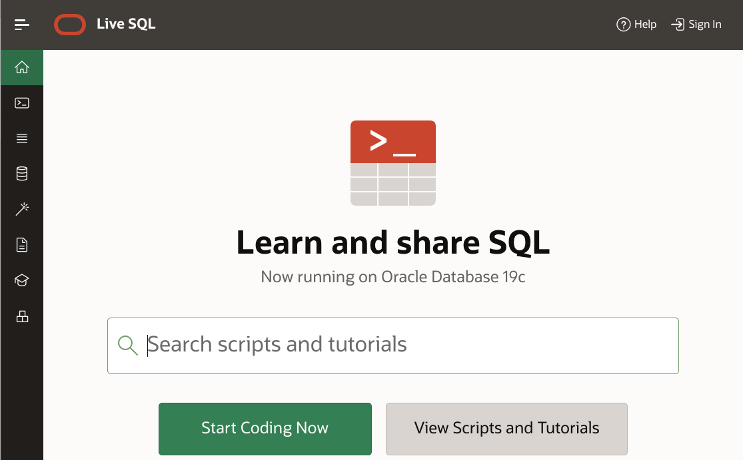Click the Oracle logo in the header
This screenshot has height=460, width=743.
pos(69,24)
